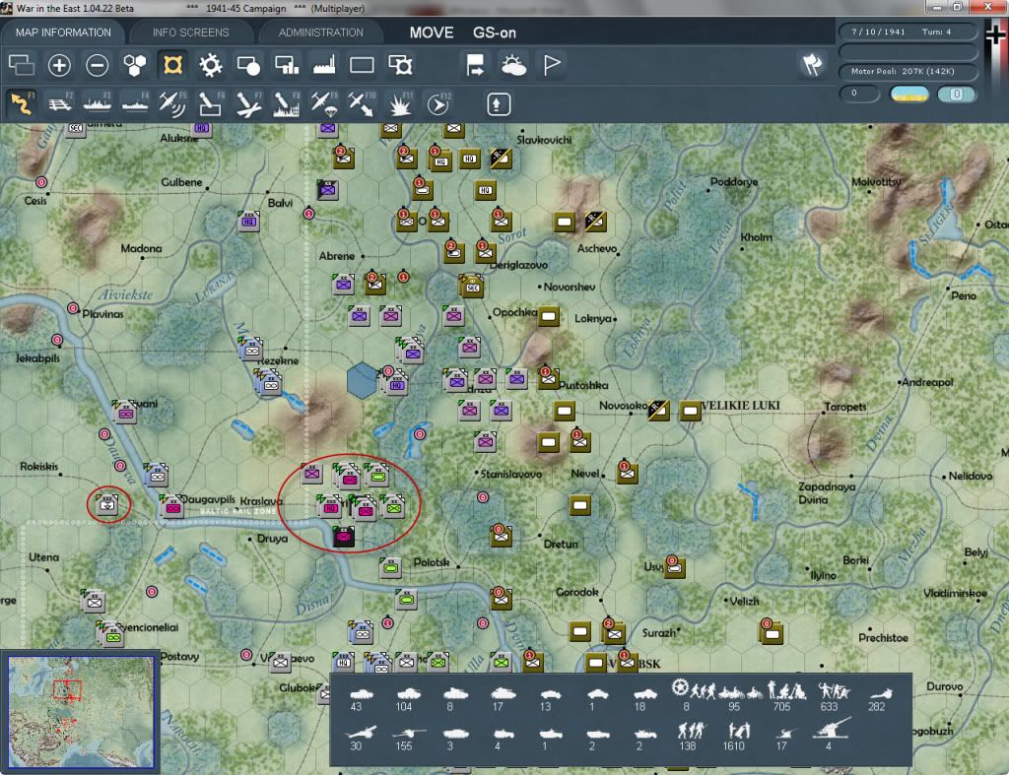Select the black magenta unit below the river
The width and height of the screenshot is (1009, 775).
(x=344, y=537)
